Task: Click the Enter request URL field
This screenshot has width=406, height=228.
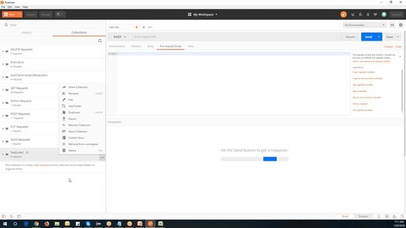Action: [x=237, y=37]
